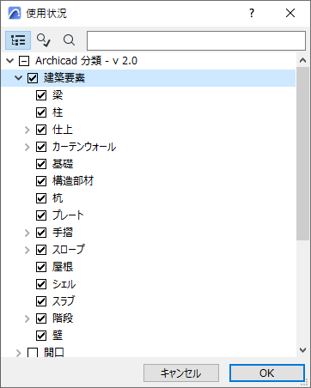Select the 手摺 row label
Viewport: 311px width, 388px height.
(63, 233)
